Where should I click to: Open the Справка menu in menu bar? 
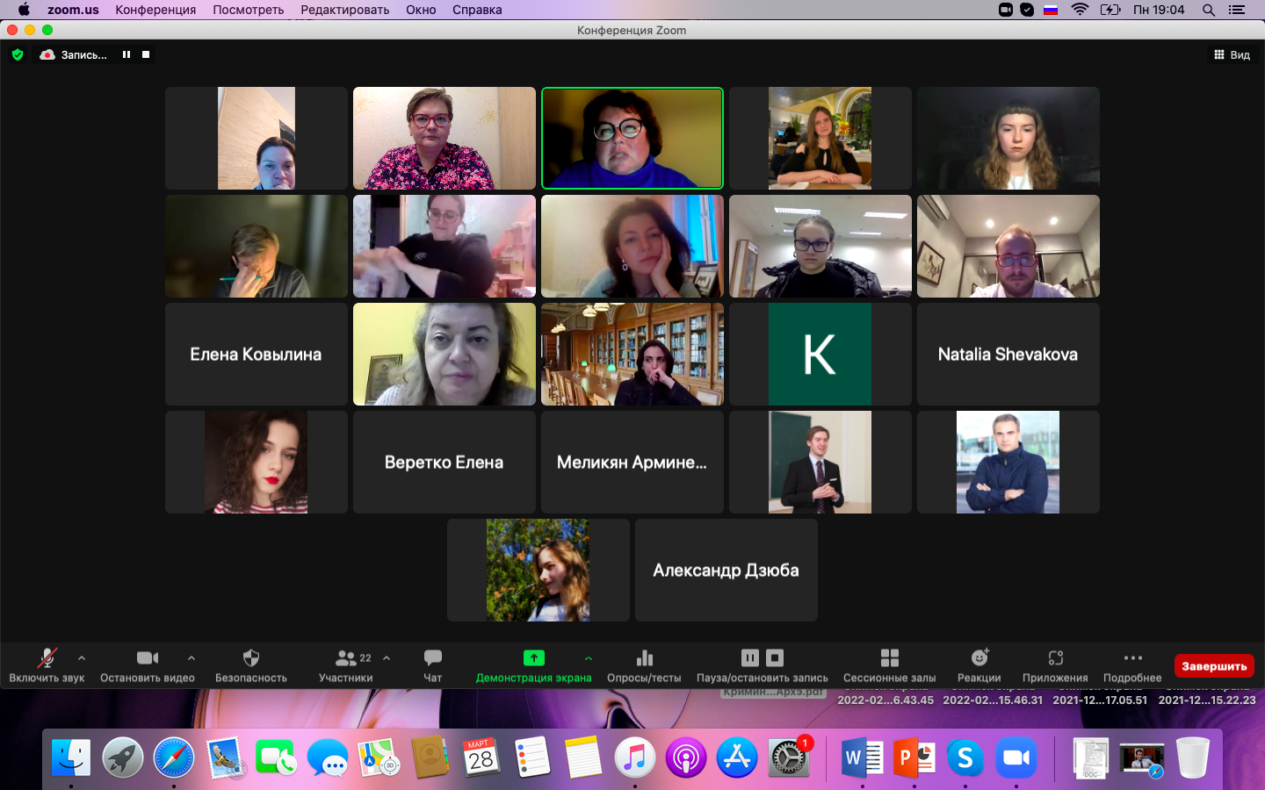pyautogui.click(x=477, y=10)
